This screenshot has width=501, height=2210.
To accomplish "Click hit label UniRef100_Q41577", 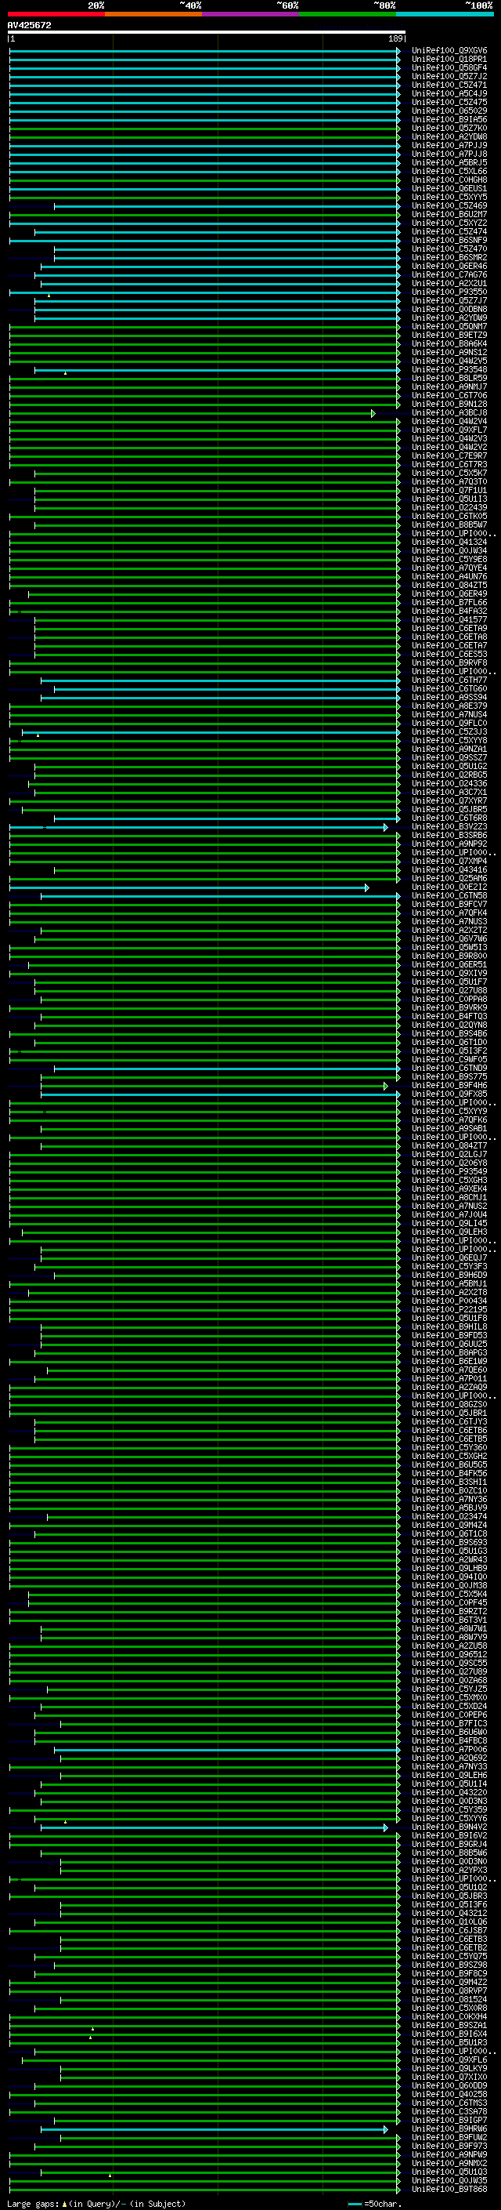I will click(449, 619).
